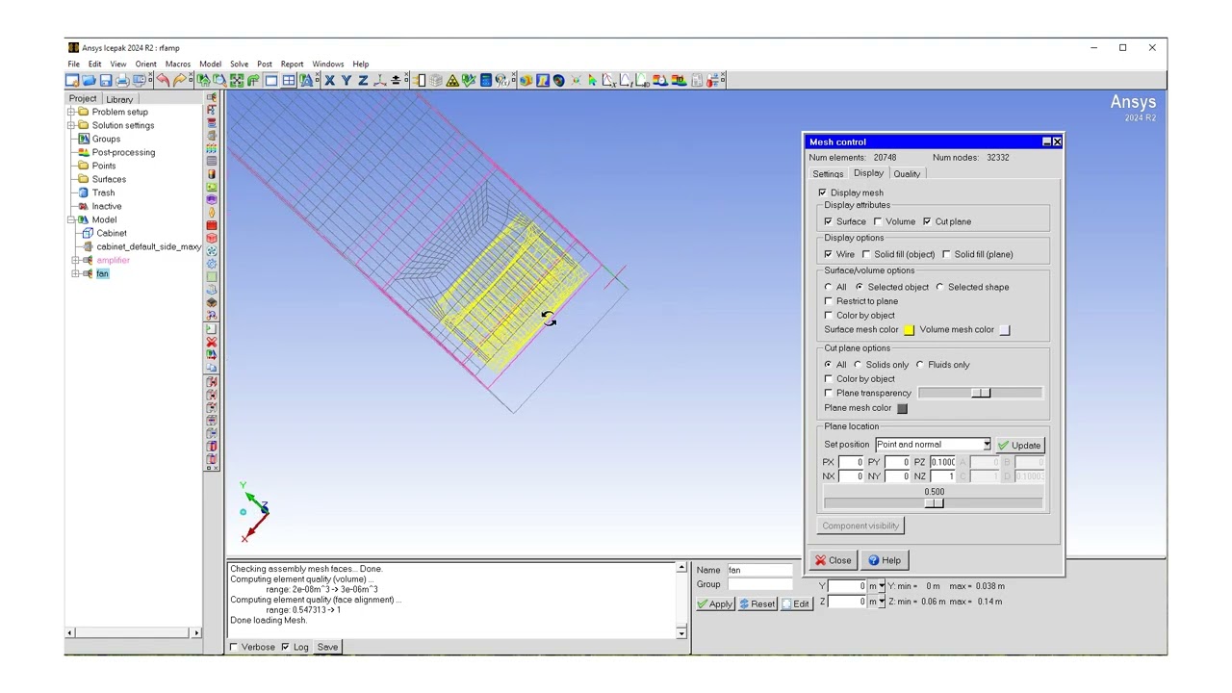Expand the Problem setup tree node
Screen dimensions: 1232x693
71,112
